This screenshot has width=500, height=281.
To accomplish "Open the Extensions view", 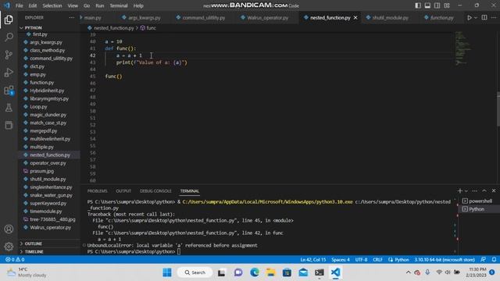I will (x=9, y=91).
